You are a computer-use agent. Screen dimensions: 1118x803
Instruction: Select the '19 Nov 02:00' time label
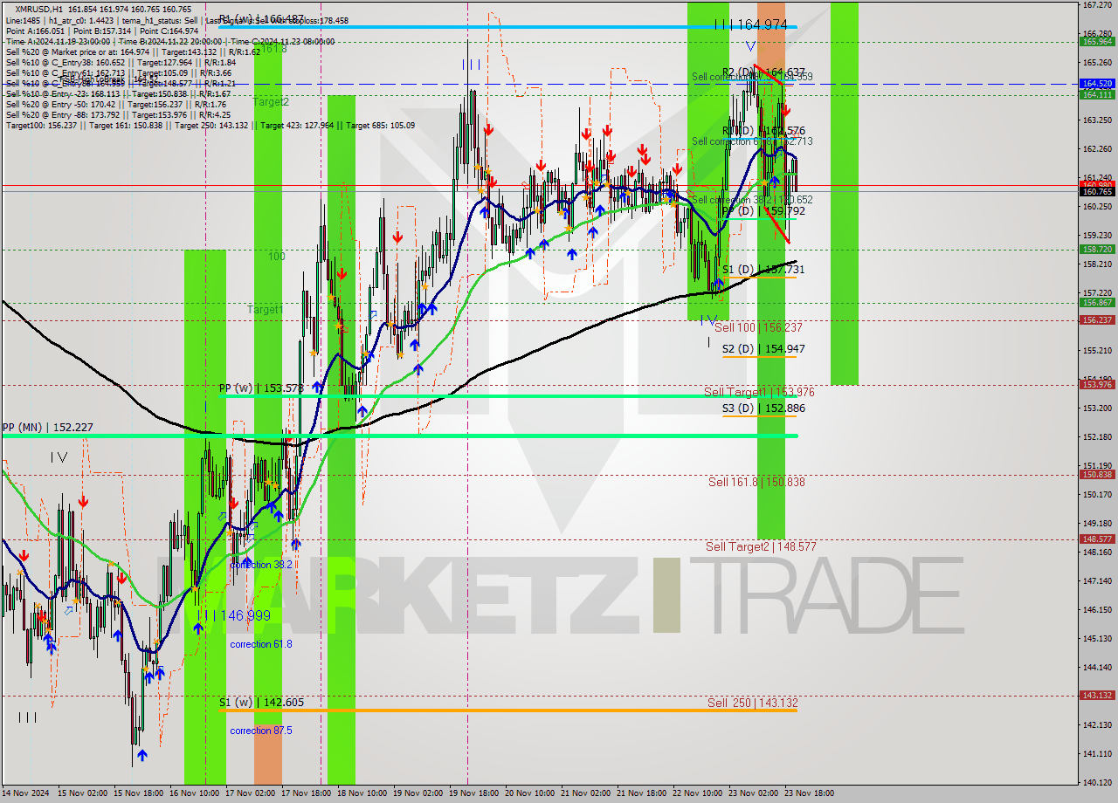click(418, 793)
